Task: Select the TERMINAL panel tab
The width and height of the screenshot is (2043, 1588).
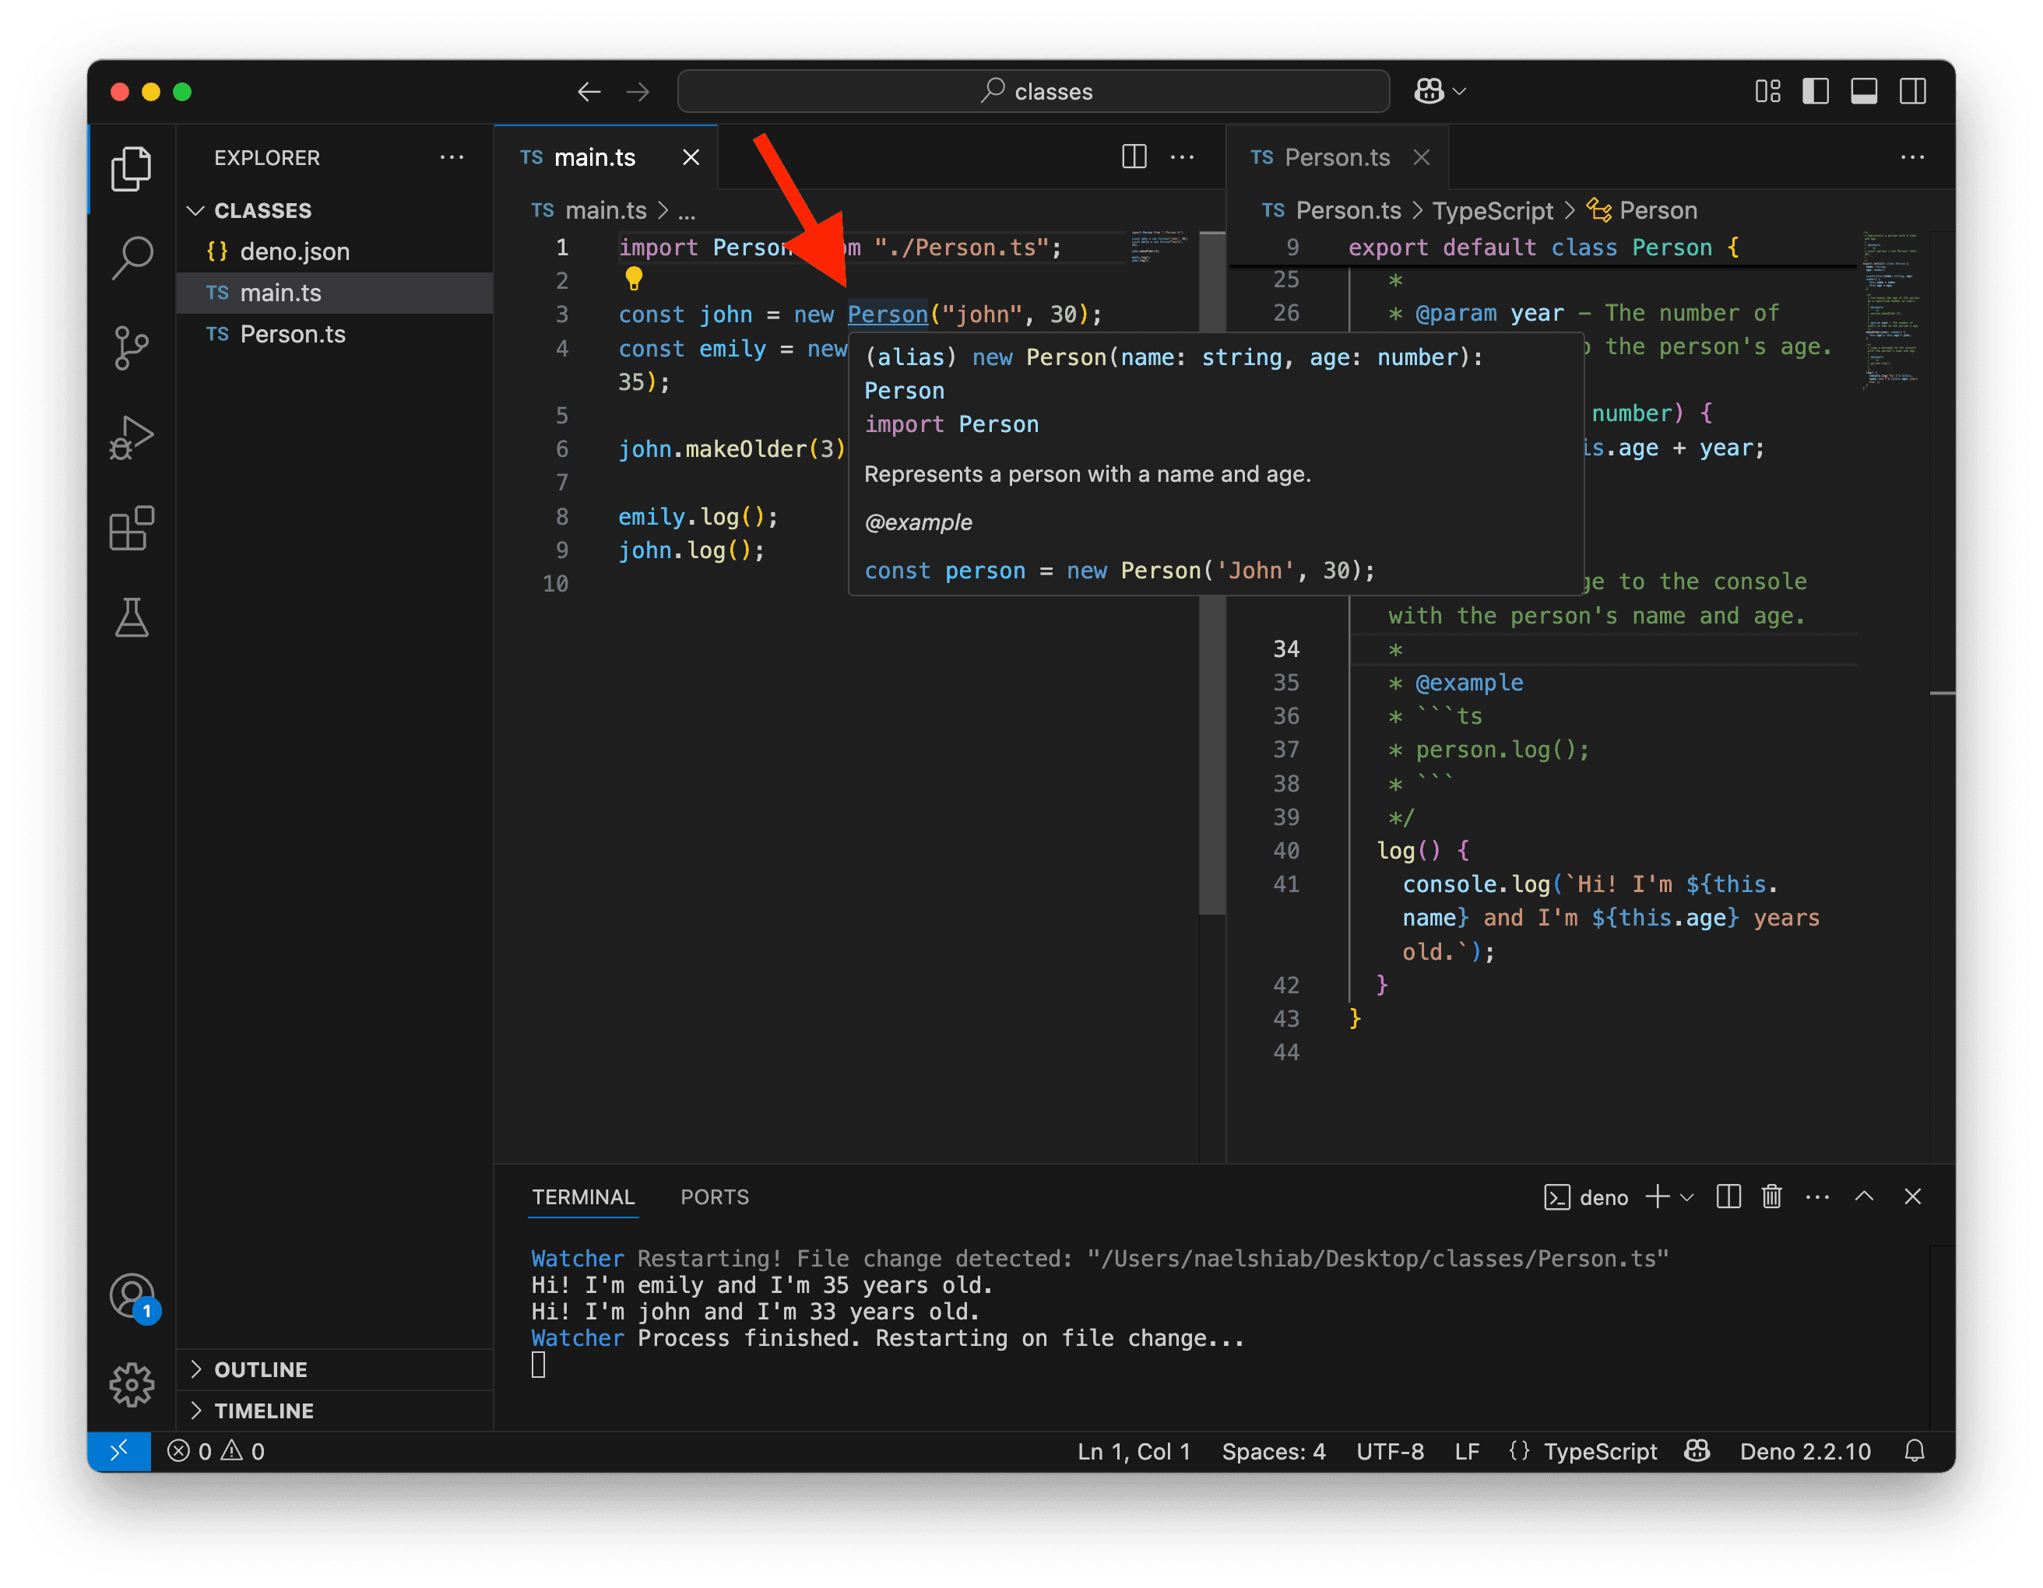Action: click(x=583, y=1197)
